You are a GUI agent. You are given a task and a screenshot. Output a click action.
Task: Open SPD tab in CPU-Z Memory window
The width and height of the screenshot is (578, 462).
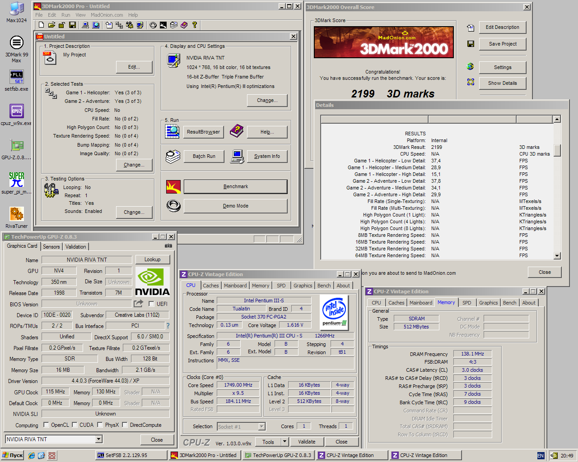pos(467,303)
